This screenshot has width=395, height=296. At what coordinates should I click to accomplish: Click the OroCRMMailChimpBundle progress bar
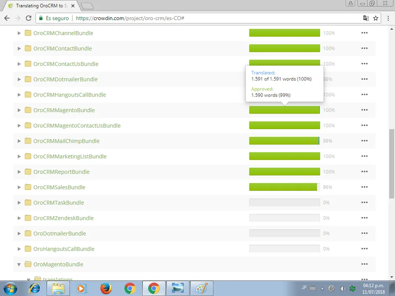pyautogui.click(x=284, y=141)
